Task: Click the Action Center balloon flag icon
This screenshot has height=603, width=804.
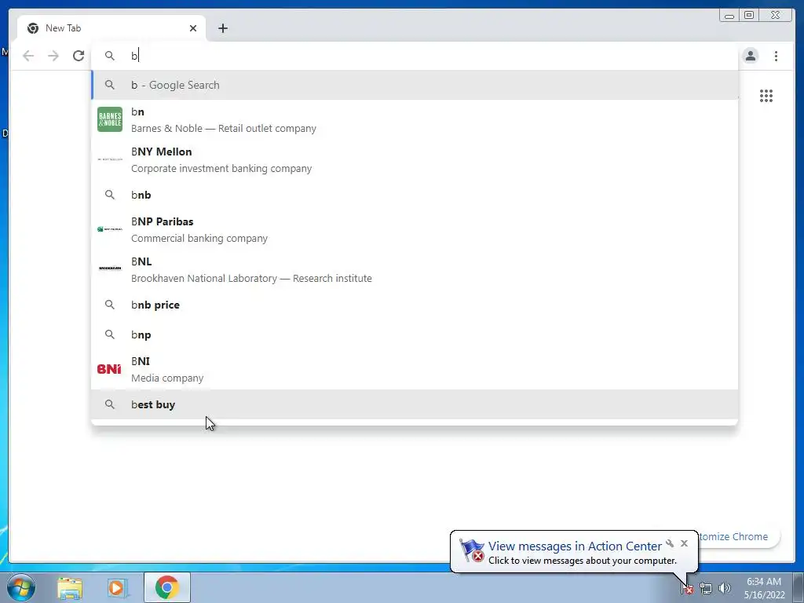Action: (472, 550)
